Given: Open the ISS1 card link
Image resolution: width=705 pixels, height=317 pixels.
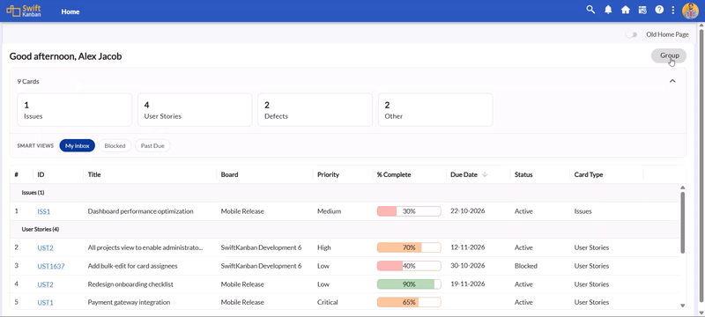Looking at the screenshot, I should pos(43,211).
